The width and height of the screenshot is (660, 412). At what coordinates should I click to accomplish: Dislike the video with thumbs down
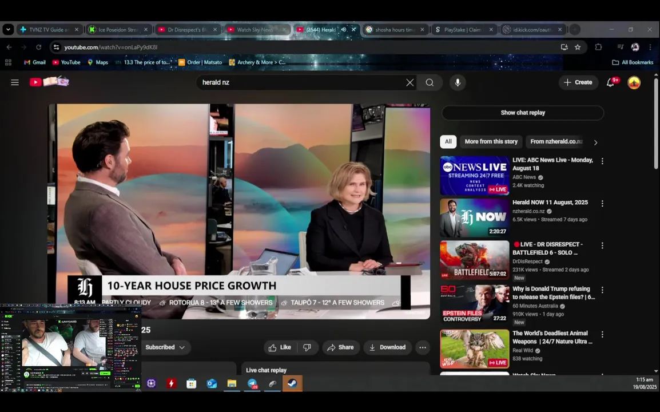(x=307, y=347)
